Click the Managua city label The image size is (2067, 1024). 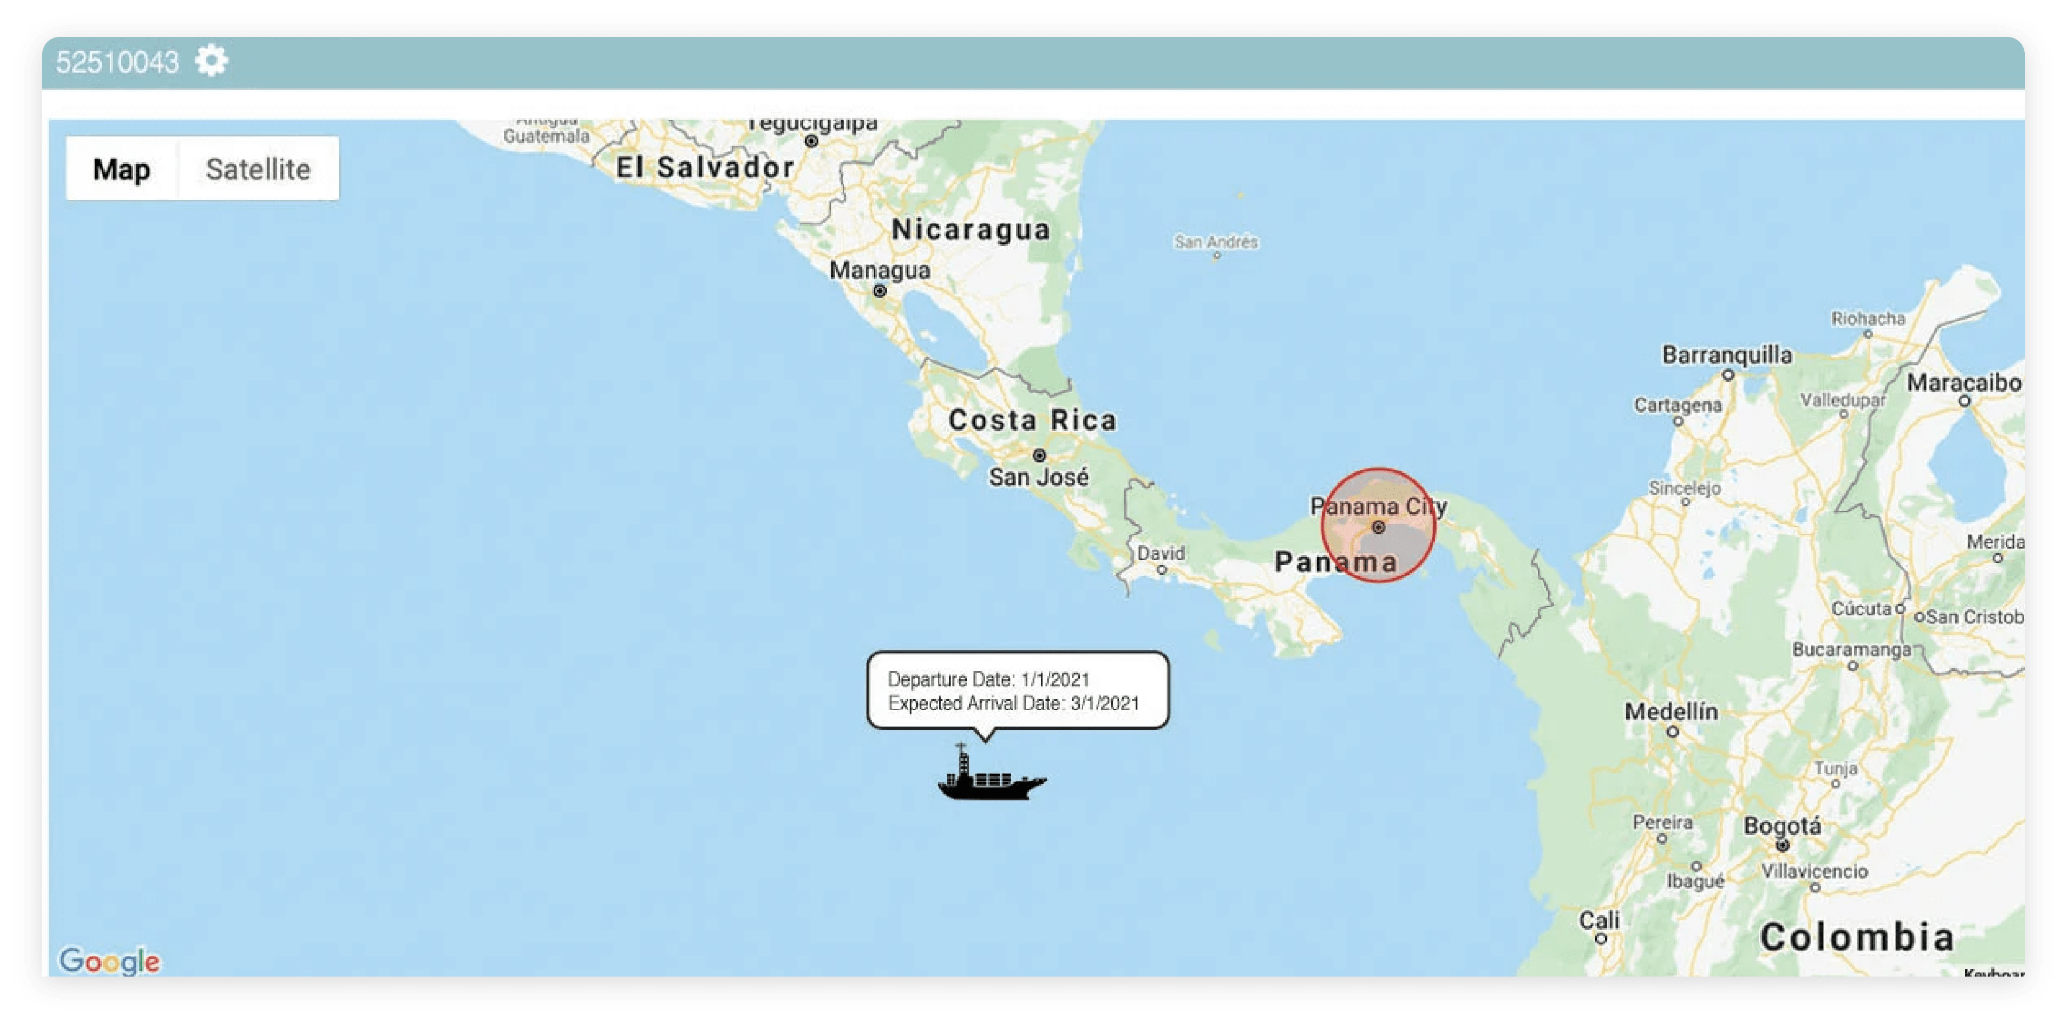pos(879,270)
